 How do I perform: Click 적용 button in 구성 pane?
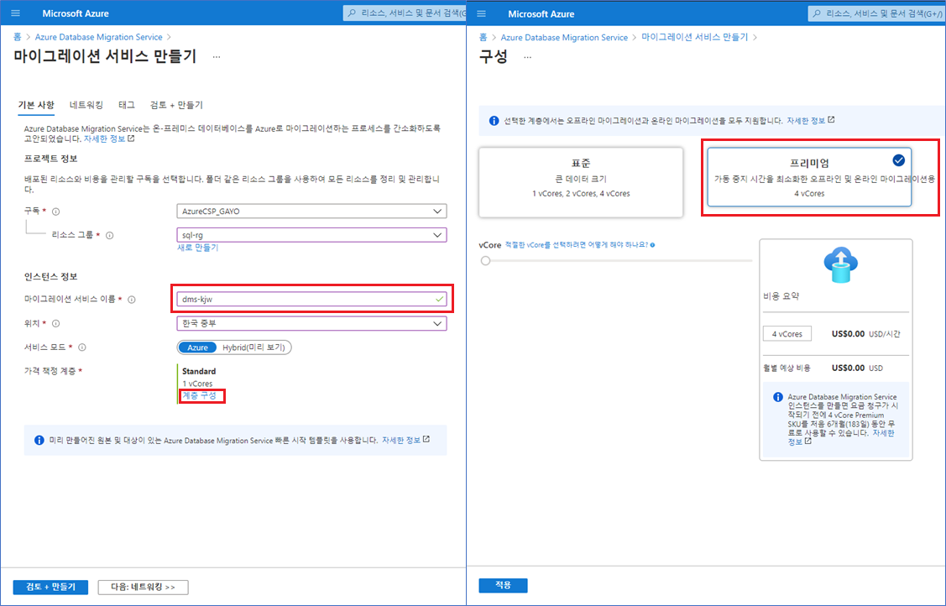click(503, 586)
